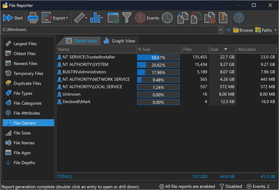The width and height of the screenshot is (279, 190).
Task: Expand the chart options dropdown arrow
Action: tap(102, 18)
